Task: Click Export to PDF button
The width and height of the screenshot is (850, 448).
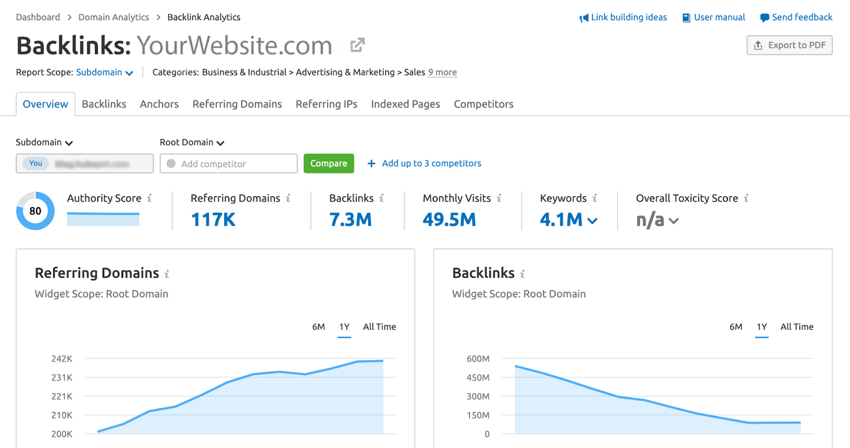Action: 789,45
